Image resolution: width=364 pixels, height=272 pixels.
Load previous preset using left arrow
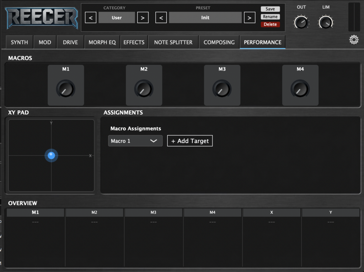click(161, 17)
